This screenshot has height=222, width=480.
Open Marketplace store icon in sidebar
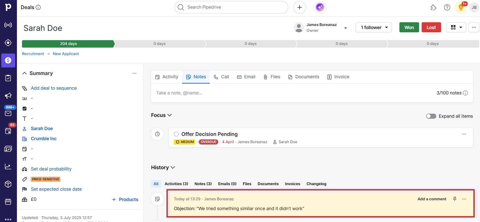[x=8, y=202]
